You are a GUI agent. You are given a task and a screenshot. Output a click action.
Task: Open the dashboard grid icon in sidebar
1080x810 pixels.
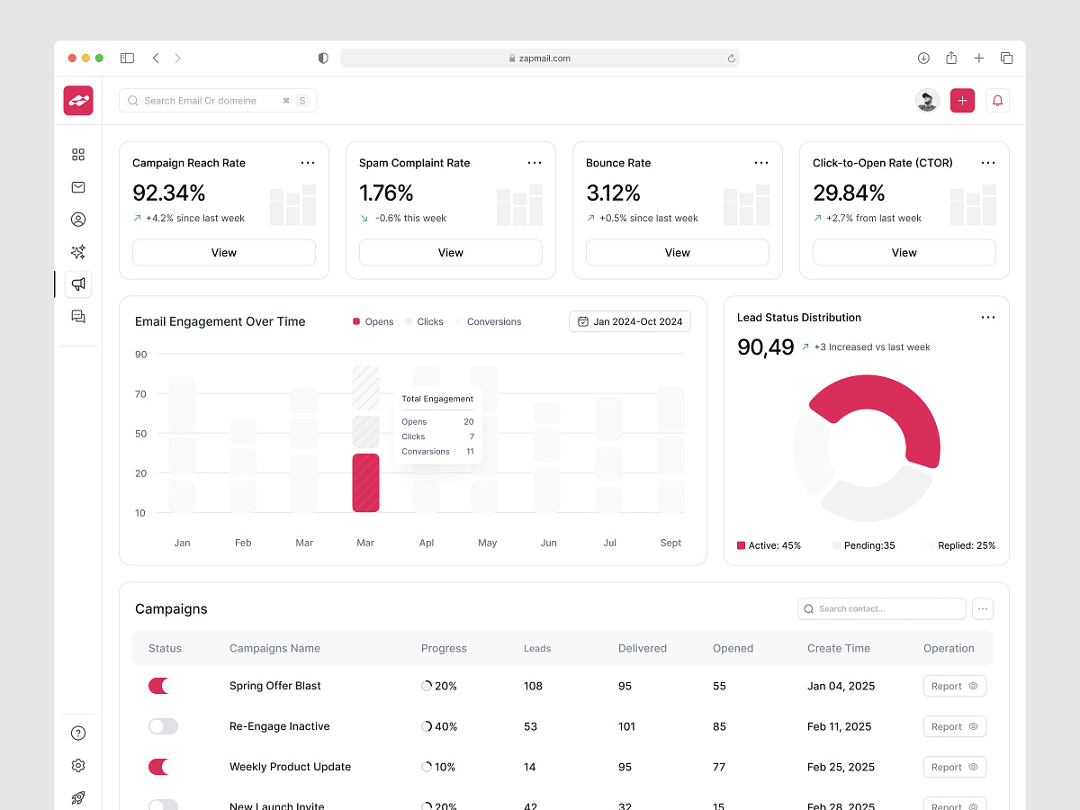coord(78,154)
